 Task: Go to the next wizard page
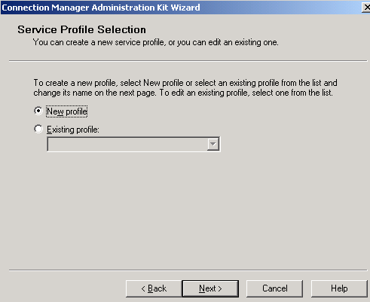tap(210, 288)
